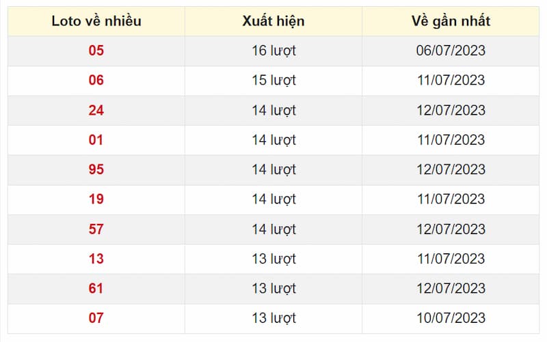The height and width of the screenshot is (342, 547).
Task: Choose loto number 95
Action: (x=96, y=169)
